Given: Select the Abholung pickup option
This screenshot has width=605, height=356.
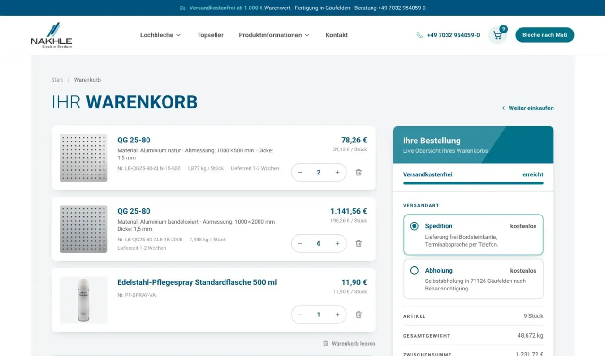Looking at the screenshot, I should [473, 279].
